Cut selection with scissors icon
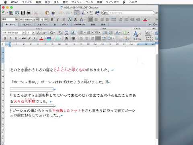Image resolution: width=193 pixels, height=145 pixels. point(36,13)
